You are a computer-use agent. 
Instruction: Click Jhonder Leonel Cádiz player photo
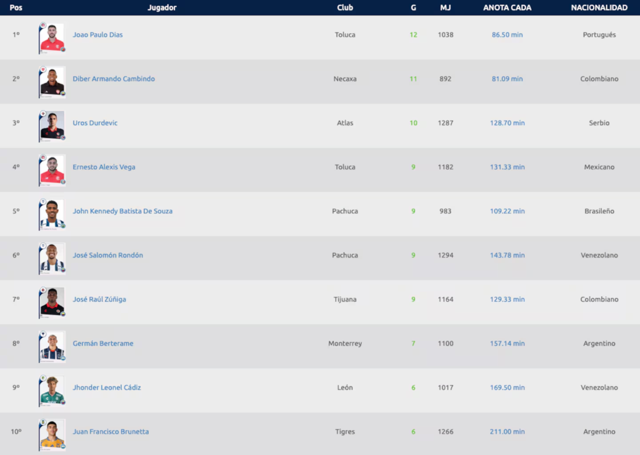coord(52,391)
